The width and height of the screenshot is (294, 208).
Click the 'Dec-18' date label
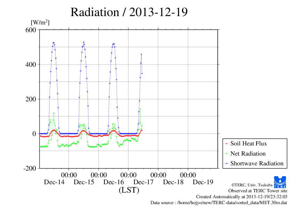pos(173,182)
